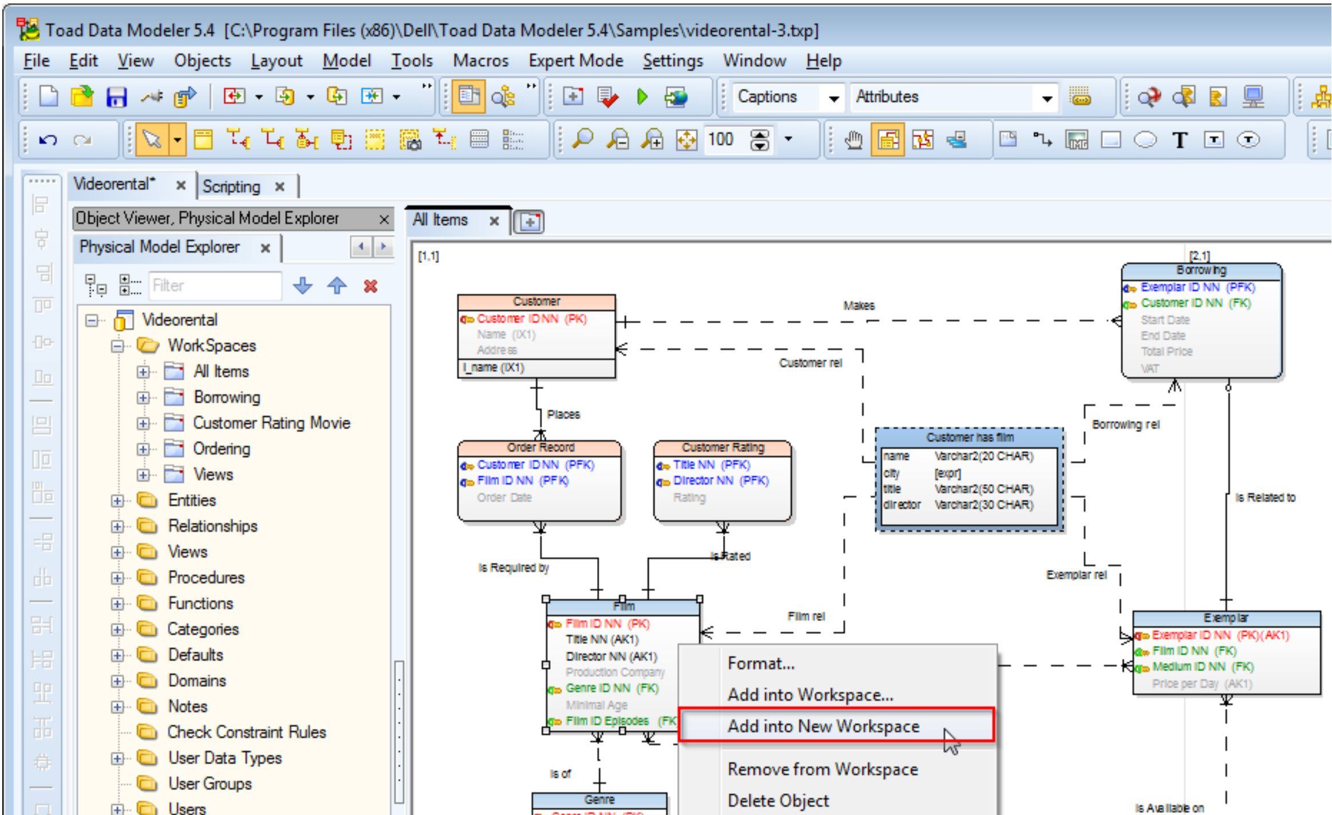Expand the Borrowing workspace node
Viewport: 1332px width, 815px height.
coord(143,397)
